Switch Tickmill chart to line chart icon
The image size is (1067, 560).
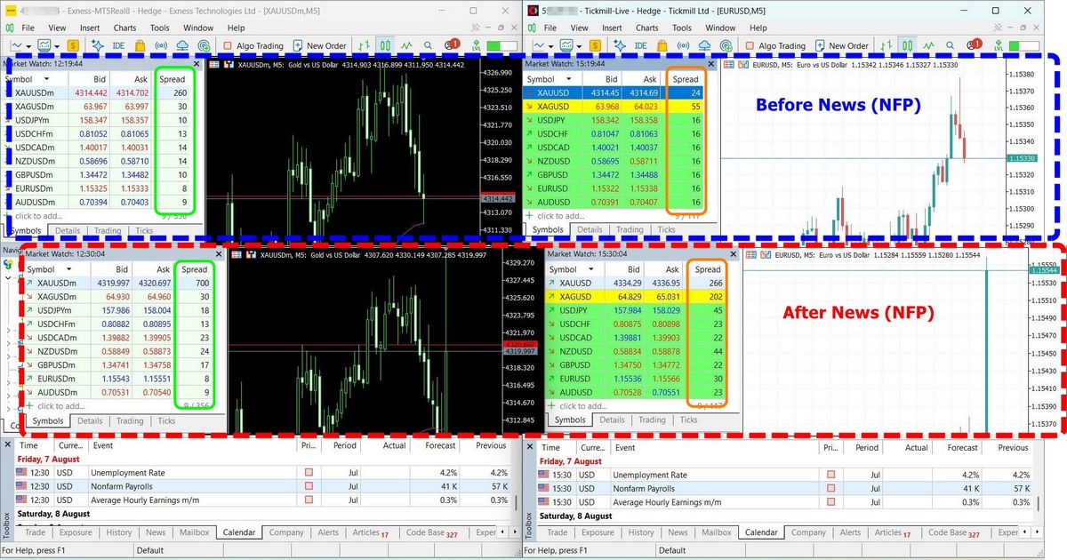pyautogui.click(x=928, y=45)
